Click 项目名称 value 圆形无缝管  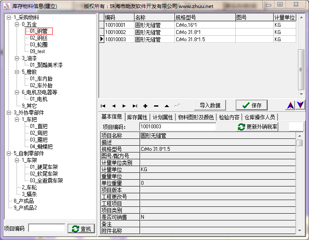[218, 136]
